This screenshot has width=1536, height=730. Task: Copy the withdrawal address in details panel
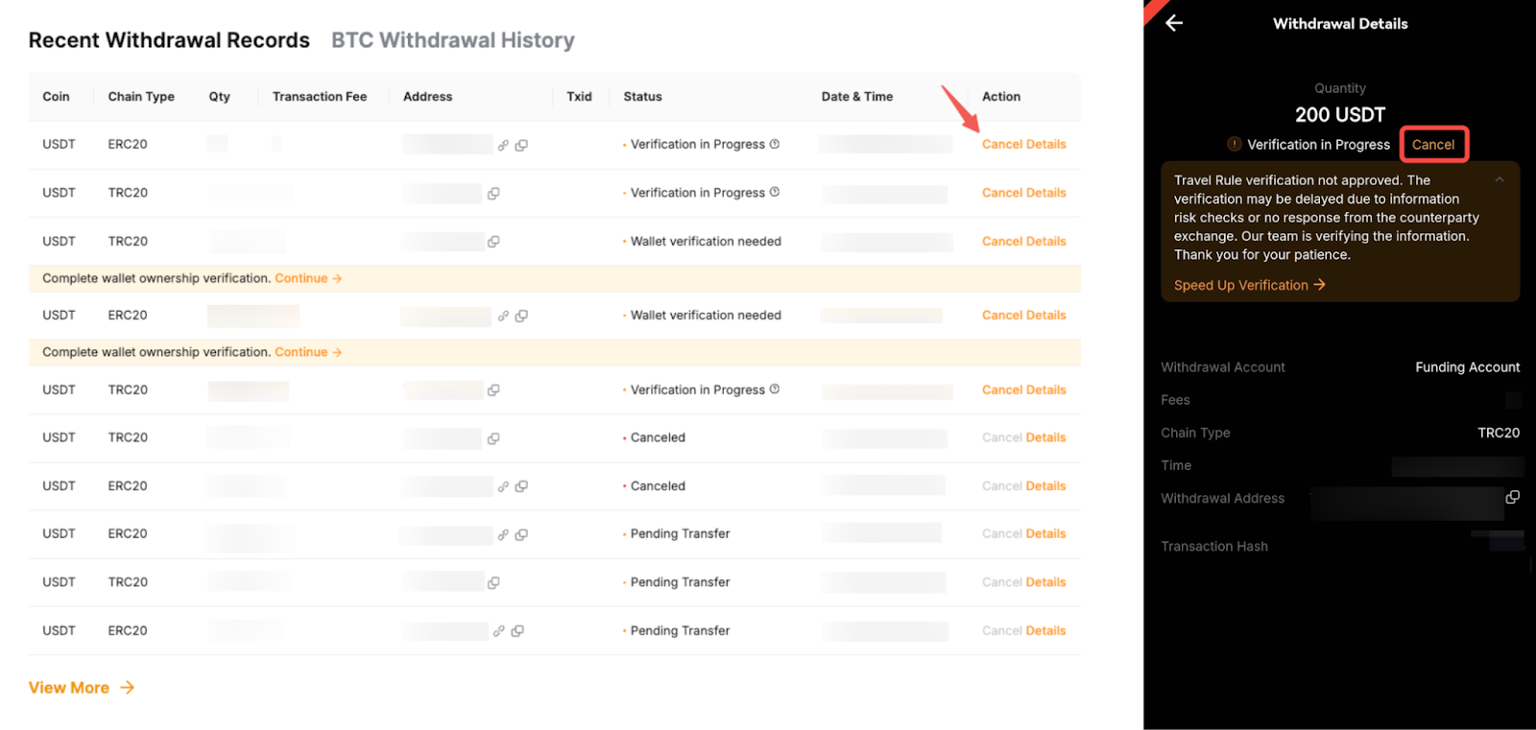(x=1512, y=497)
